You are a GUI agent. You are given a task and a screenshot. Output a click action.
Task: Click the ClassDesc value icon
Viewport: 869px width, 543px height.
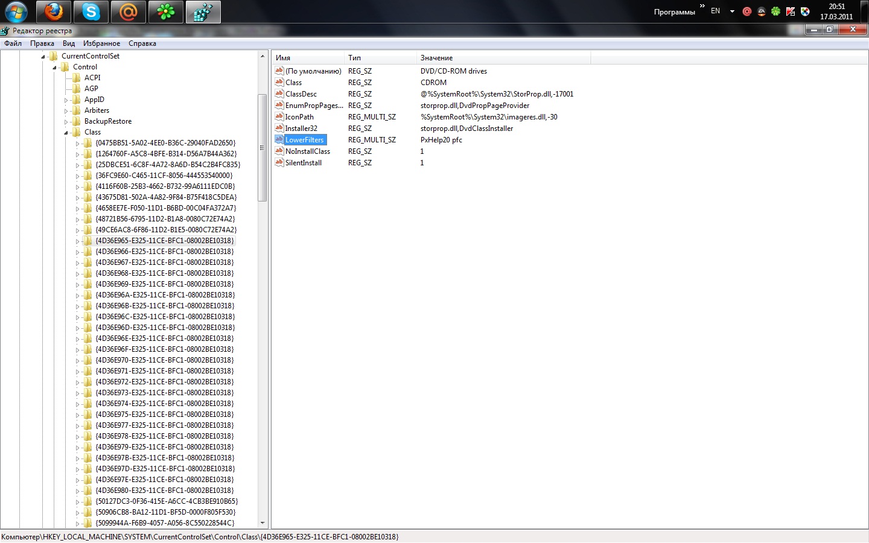click(279, 94)
